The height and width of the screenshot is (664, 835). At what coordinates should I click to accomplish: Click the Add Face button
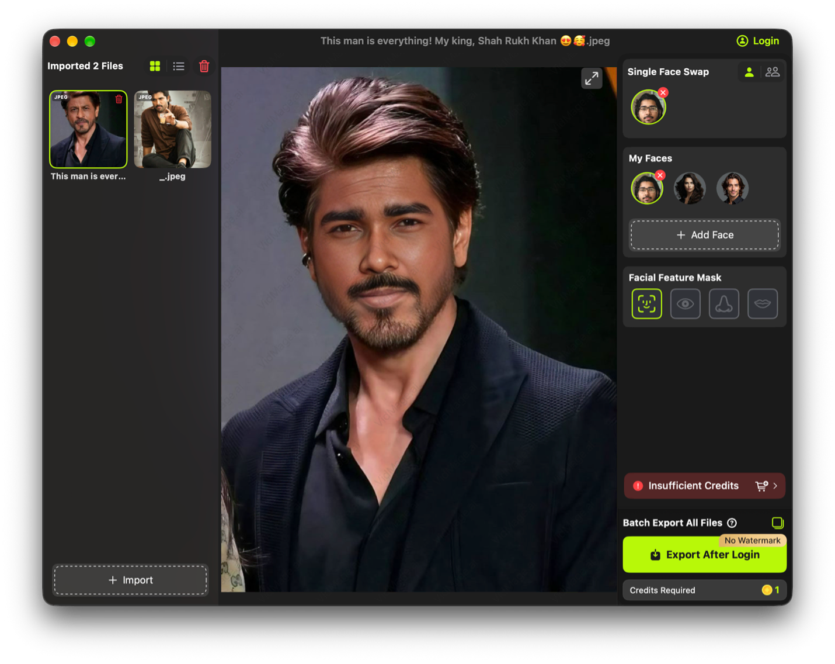[704, 235]
